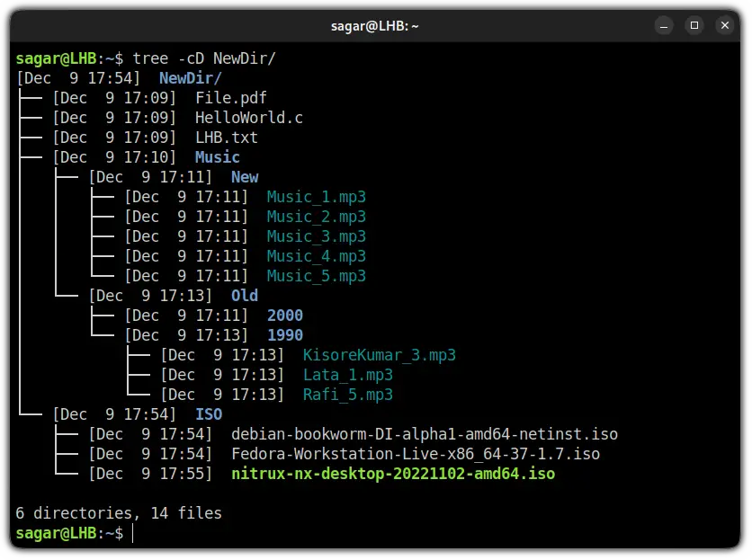Select KisoreKumar_3.mp3 file name
This screenshot has width=752, height=560.
(x=379, y=354)
